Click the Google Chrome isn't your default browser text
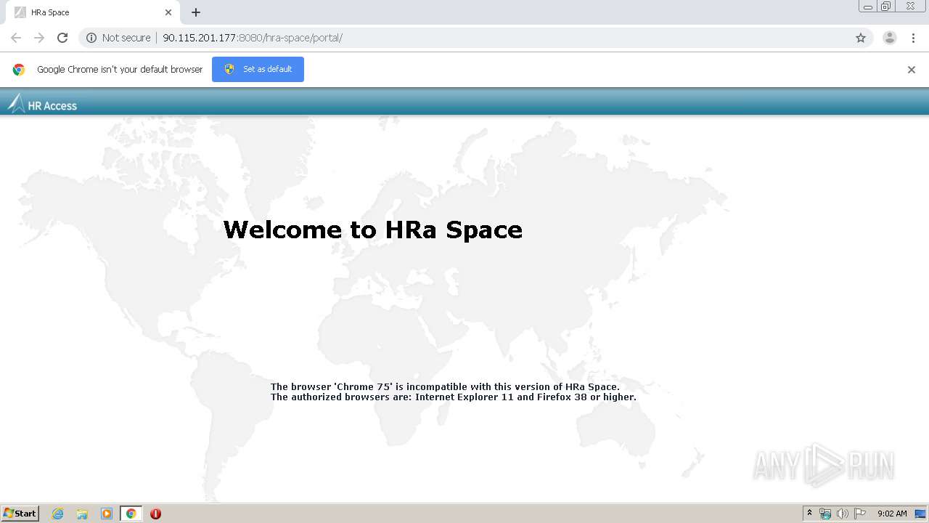Screen dimensions: 929x523 120,70
